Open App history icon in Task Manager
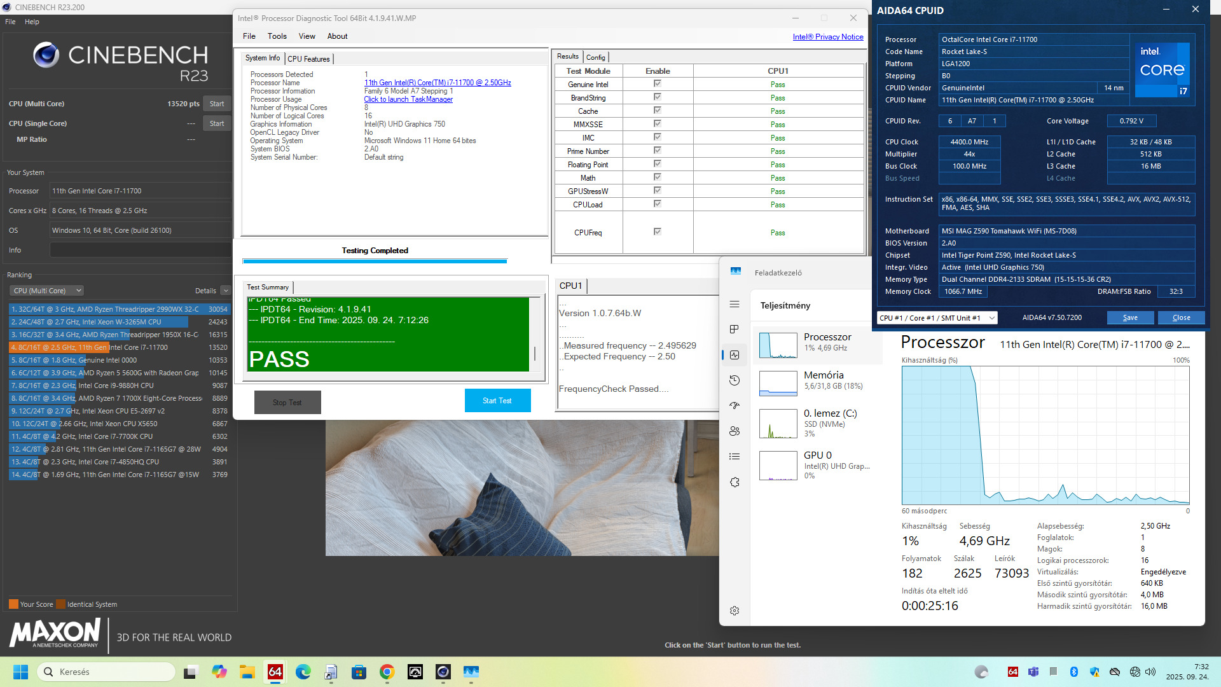The height and width of the screenshot is (687, 1221). 735,380
